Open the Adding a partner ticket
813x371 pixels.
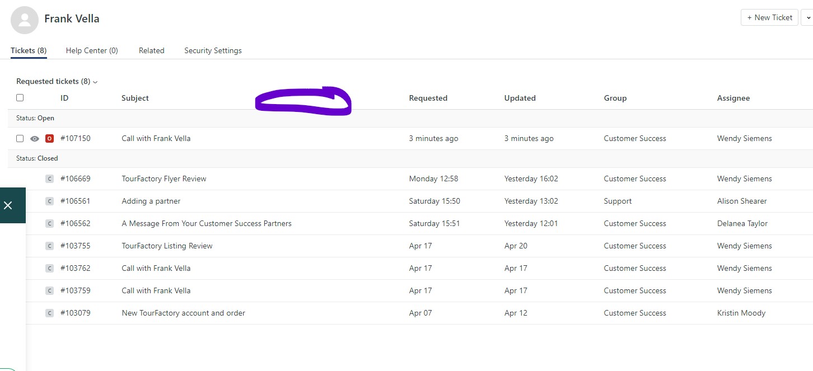pos(151,201)
